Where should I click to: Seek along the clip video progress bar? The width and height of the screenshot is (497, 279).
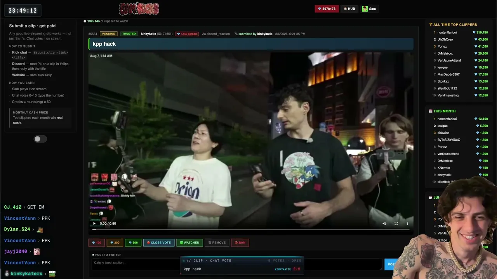[251, 230]
